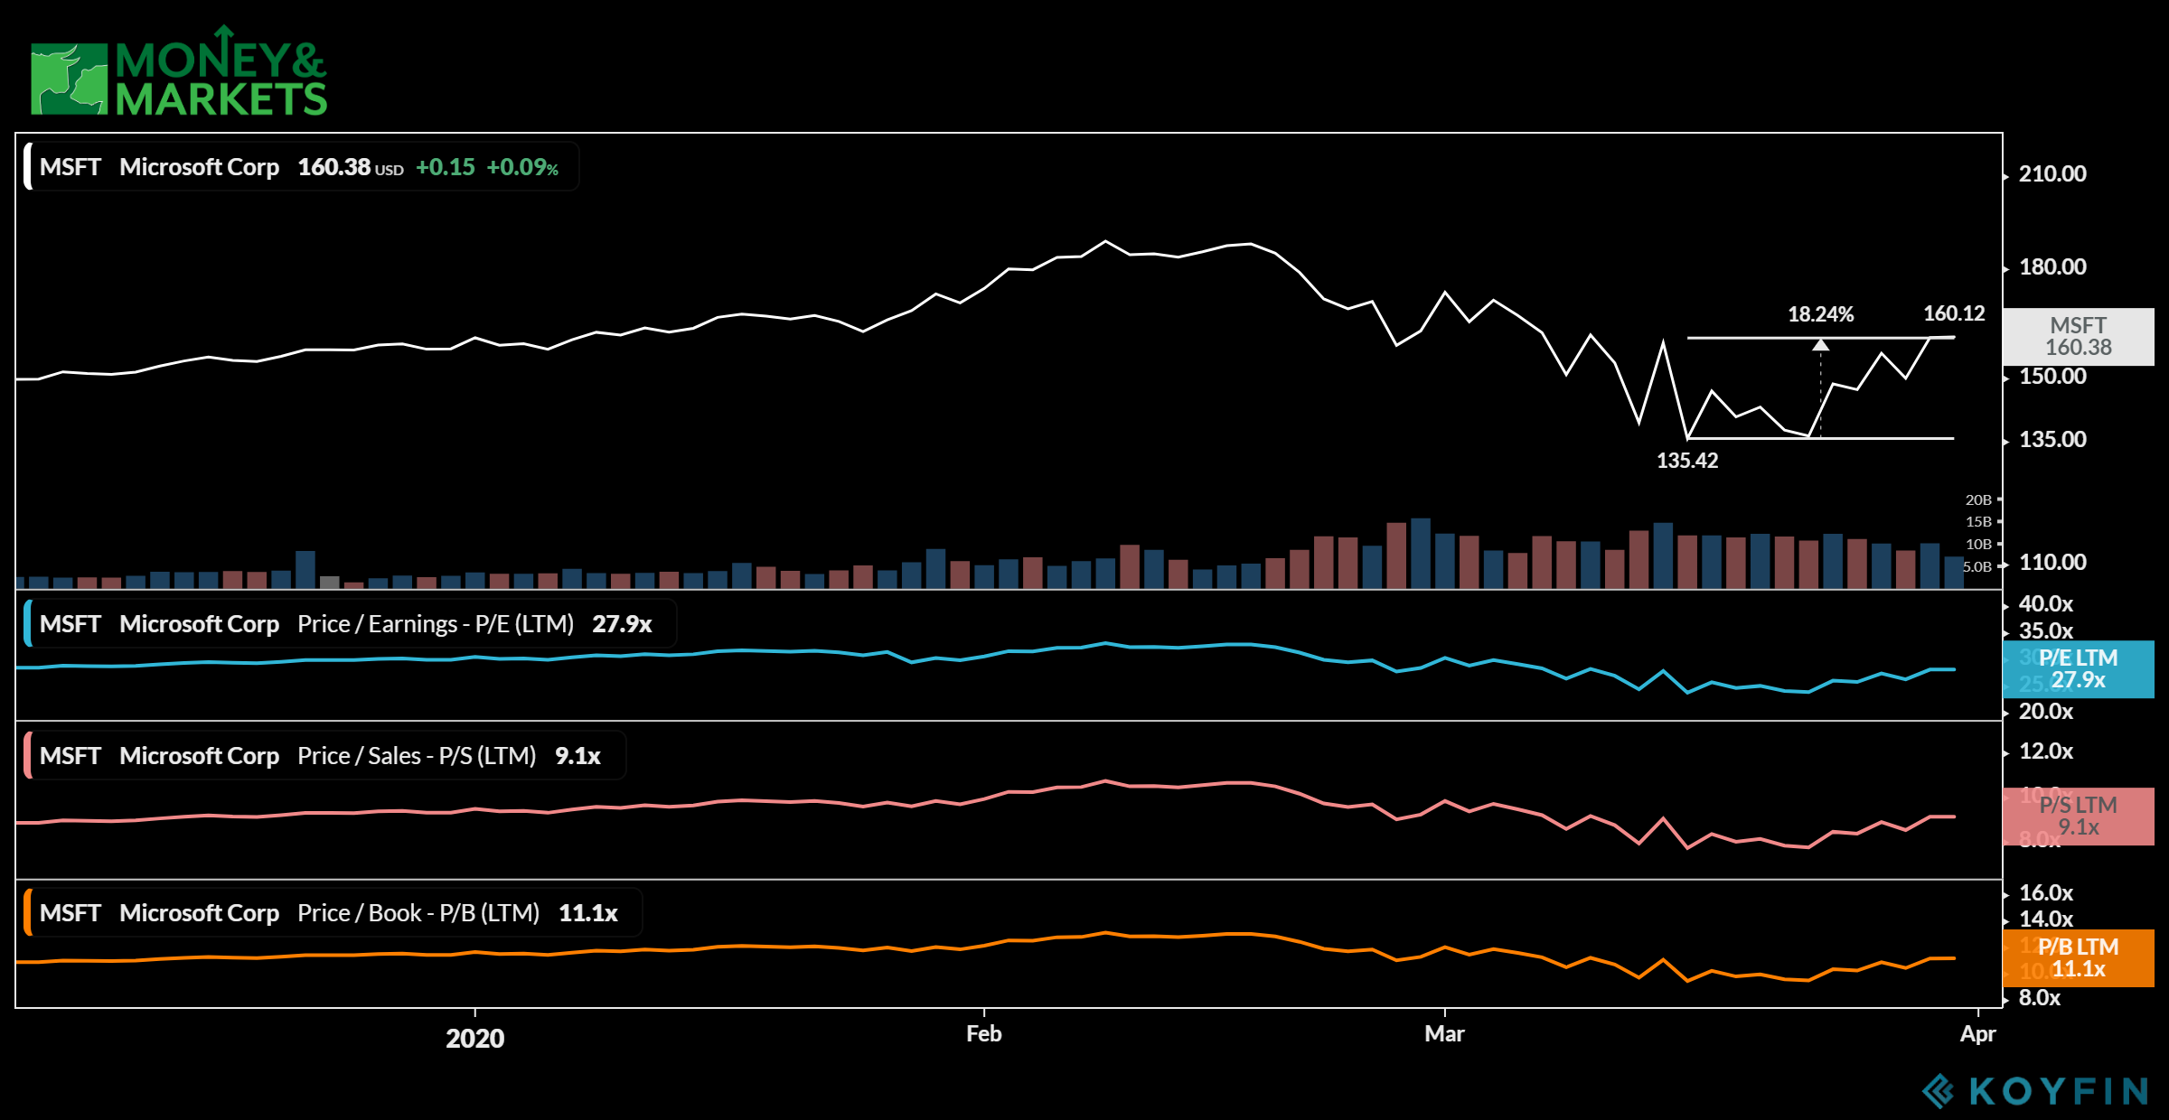This screenshot has width=2169, height=1120.
Task: Click the 10B volume axis label
Action: 1978,545
